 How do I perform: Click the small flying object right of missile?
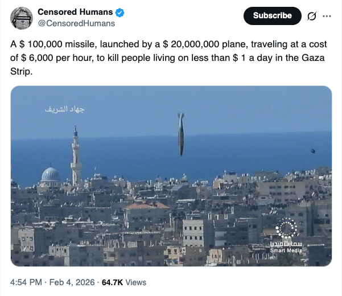click(x=312, y=151)
